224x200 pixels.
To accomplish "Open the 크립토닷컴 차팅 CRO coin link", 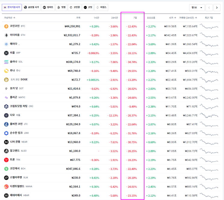I will [21, 106].
